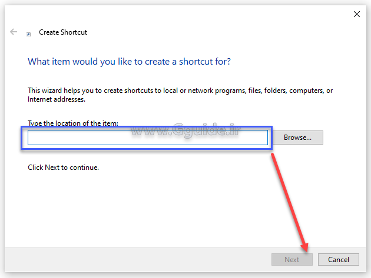
Task: Click the 'This wizard helps you' description line
Action: point(180,91)
